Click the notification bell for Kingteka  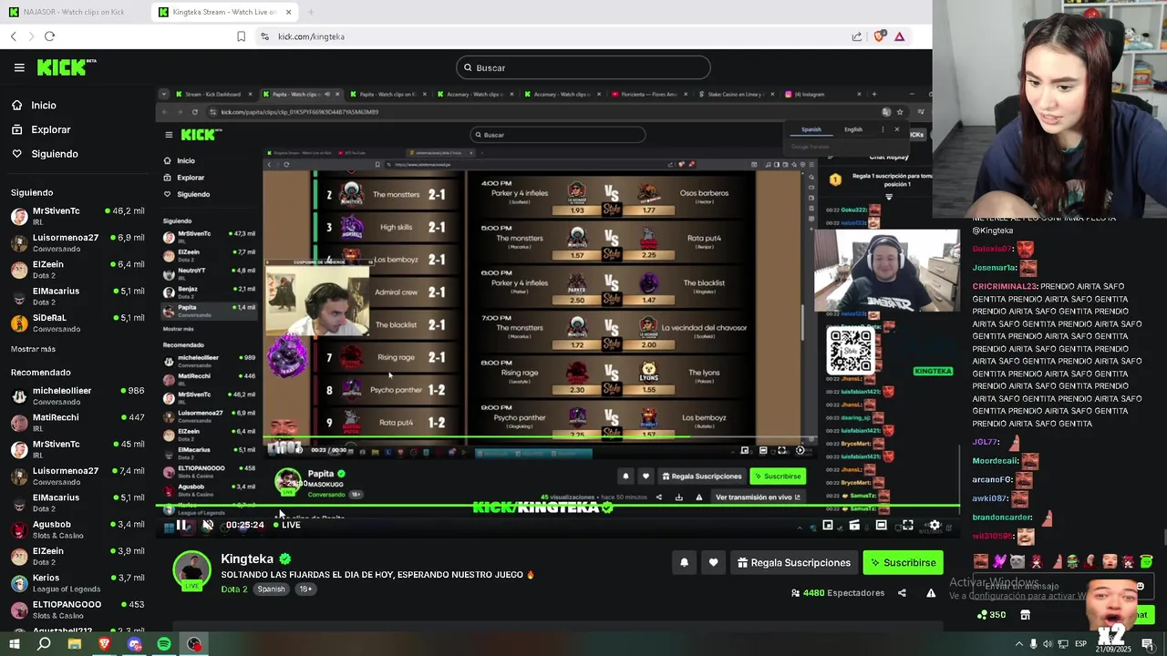(684, 562)
